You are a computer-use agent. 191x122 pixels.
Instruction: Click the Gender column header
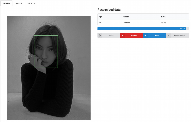(x=141, y=17)
